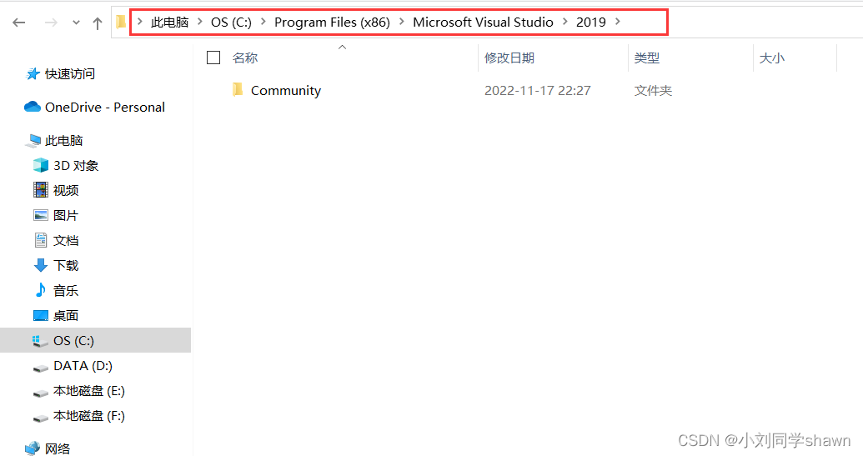Click Microsoft Visual Studio breadcrumb segment
Viewport: 863px width, 456px height.
point(483,22)
